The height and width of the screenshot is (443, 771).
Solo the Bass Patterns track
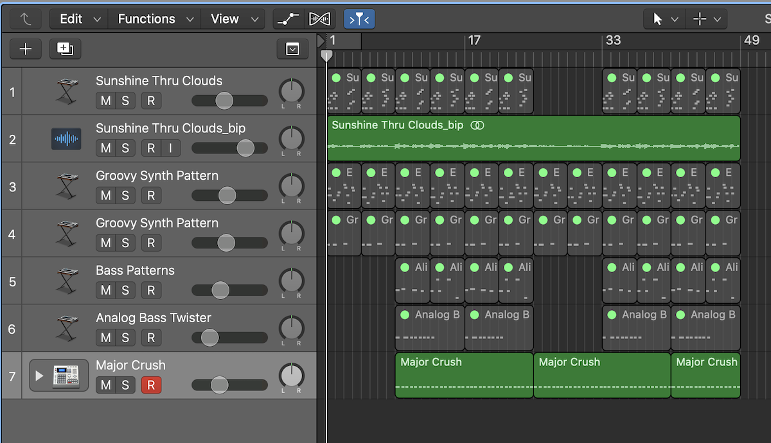pos(125,290)
